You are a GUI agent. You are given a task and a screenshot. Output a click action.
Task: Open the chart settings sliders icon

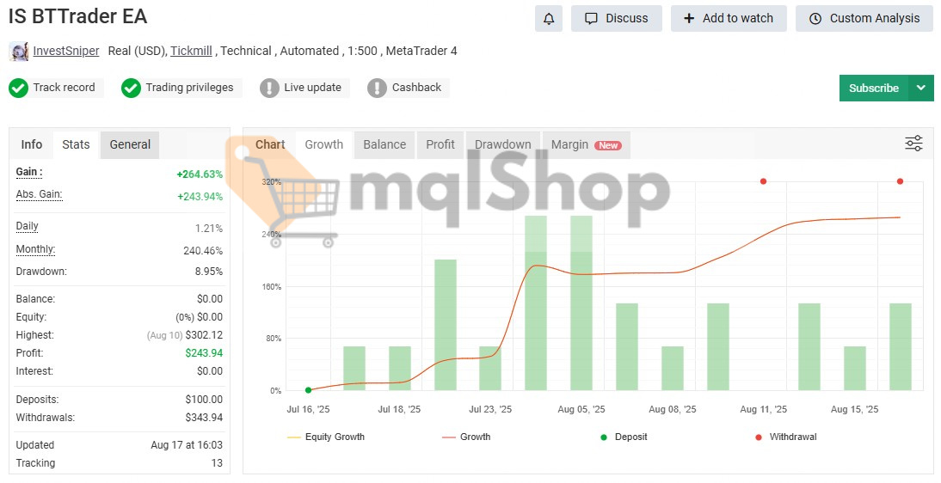point(913,144)
